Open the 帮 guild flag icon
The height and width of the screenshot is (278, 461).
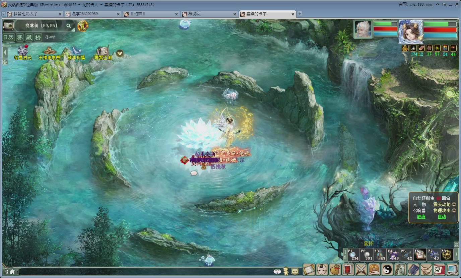[440, 269]
